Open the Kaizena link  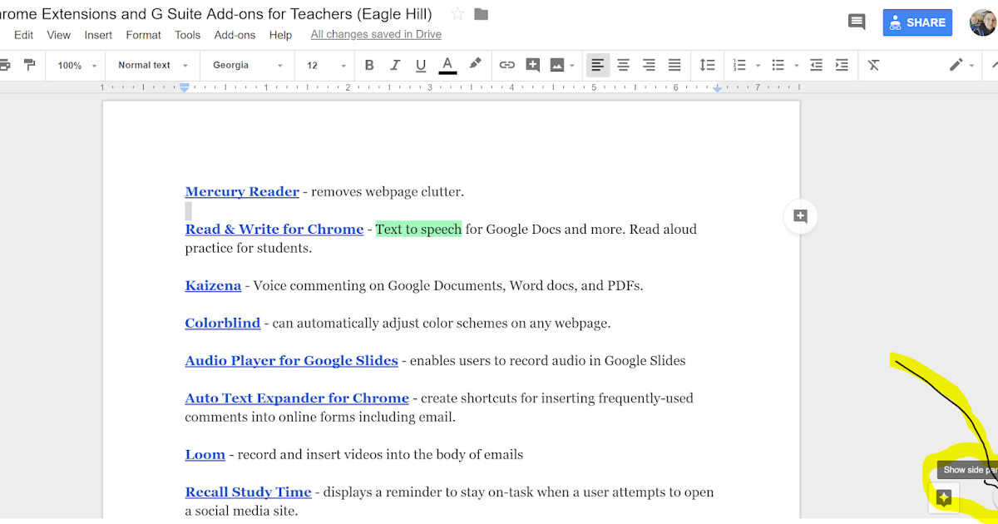coord(213,286)
